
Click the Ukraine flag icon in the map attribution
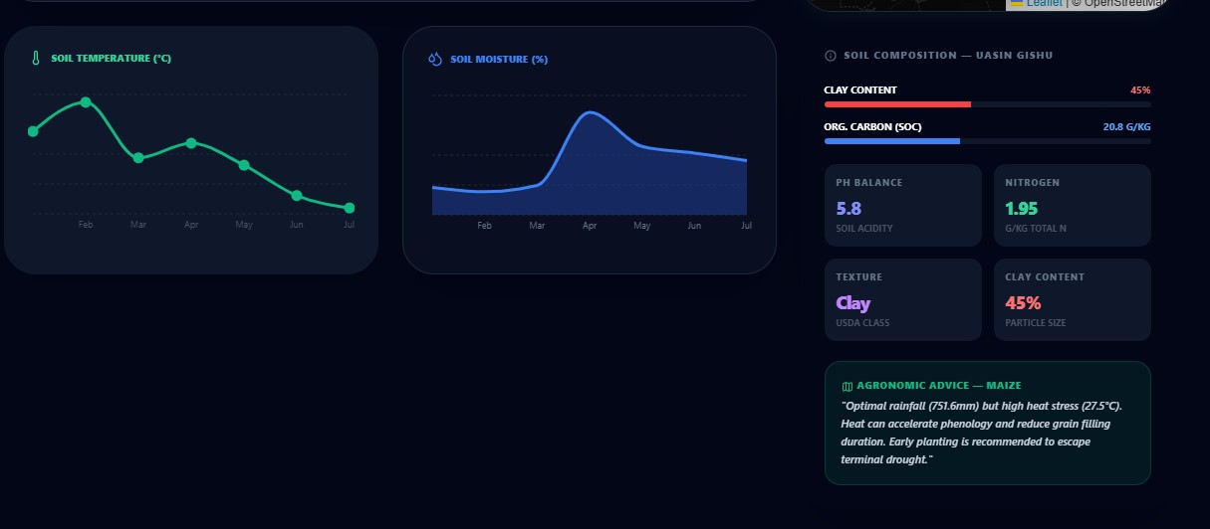tap(1017, 3)
